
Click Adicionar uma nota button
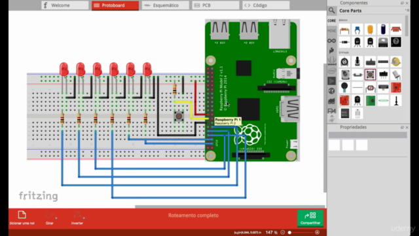(x=22, y=218)
